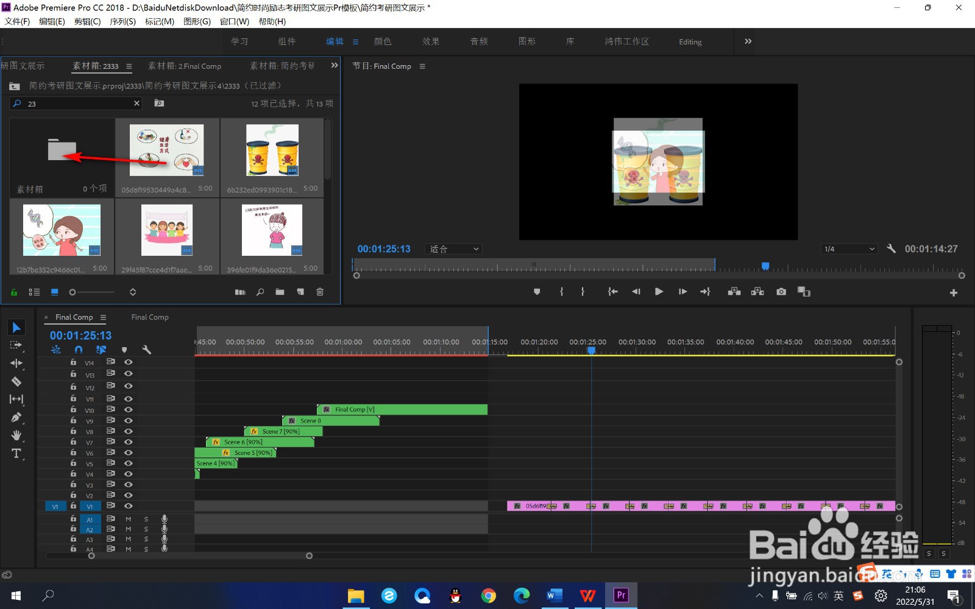Toggle timeline Snap magnet icon

[79, 350]
